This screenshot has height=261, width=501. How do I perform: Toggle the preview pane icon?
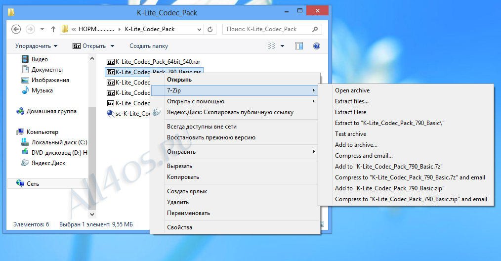[x=299, y=46]
